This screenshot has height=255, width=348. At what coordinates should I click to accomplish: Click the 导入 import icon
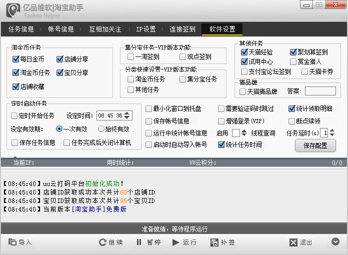(12, 242)
